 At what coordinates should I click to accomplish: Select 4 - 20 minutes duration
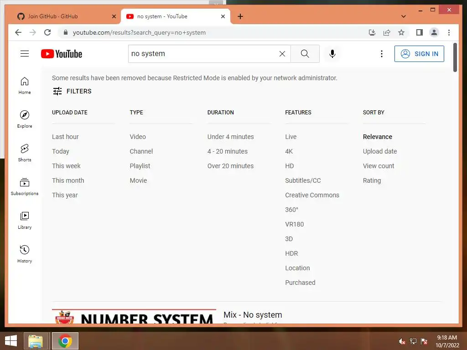[x=228, y=151]
